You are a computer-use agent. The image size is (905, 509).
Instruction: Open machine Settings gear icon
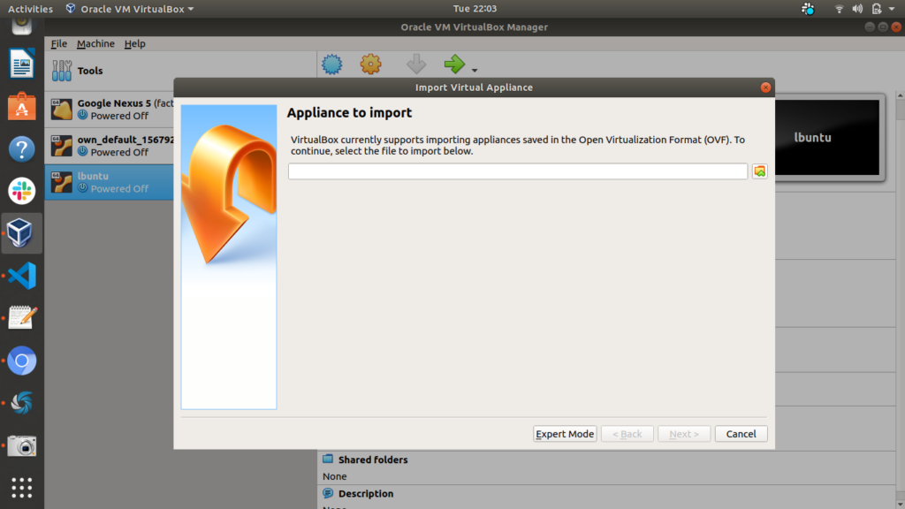[370, 64]
